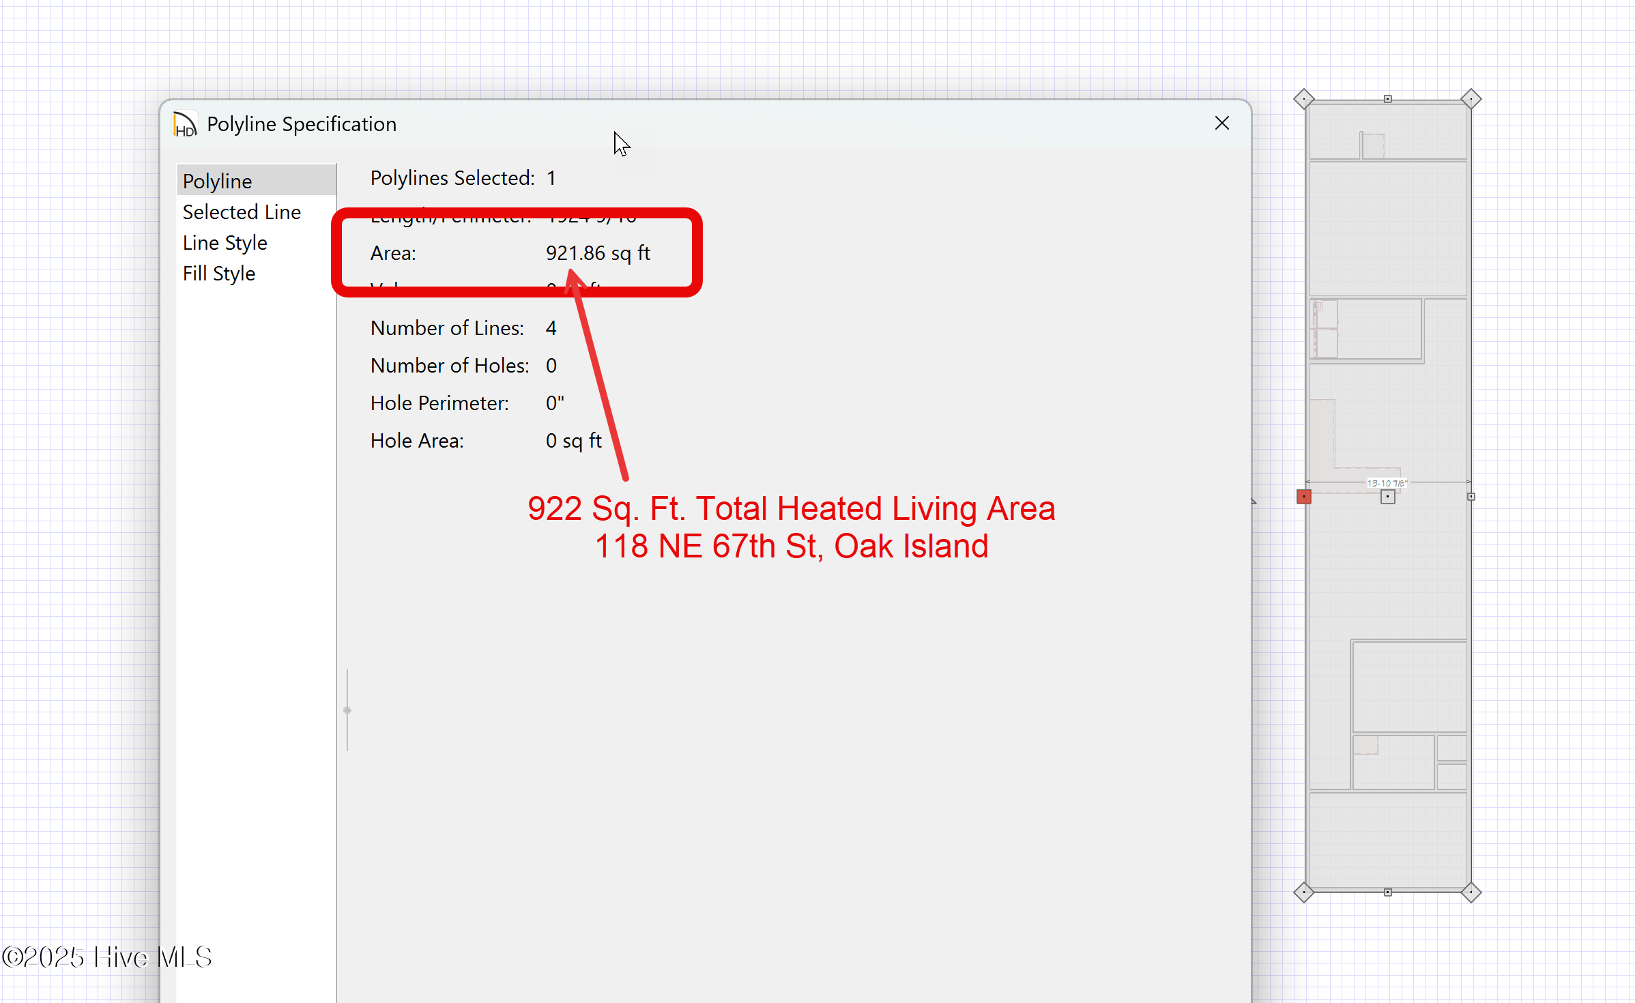Click the top-left corner diamond handle of polyline
Viewport: 1635px width, 1003px height.
point(1303,99)
